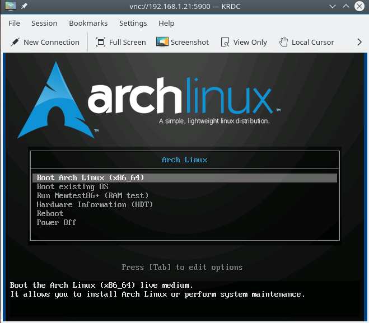Viewport: 369px width, 323px height.
Task: Click the Screenshot picture icon
Action: (162, 42)
